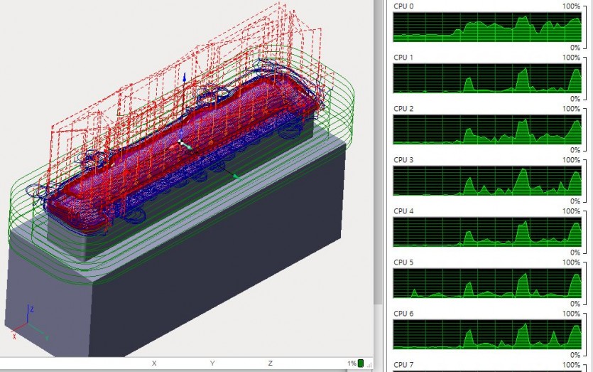
Task: Click the blue Z arrow of origin gizmo
Action: click(185, 77)
